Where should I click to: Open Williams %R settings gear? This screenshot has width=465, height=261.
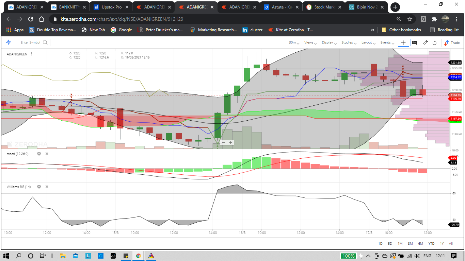click(x=39, y=187)
